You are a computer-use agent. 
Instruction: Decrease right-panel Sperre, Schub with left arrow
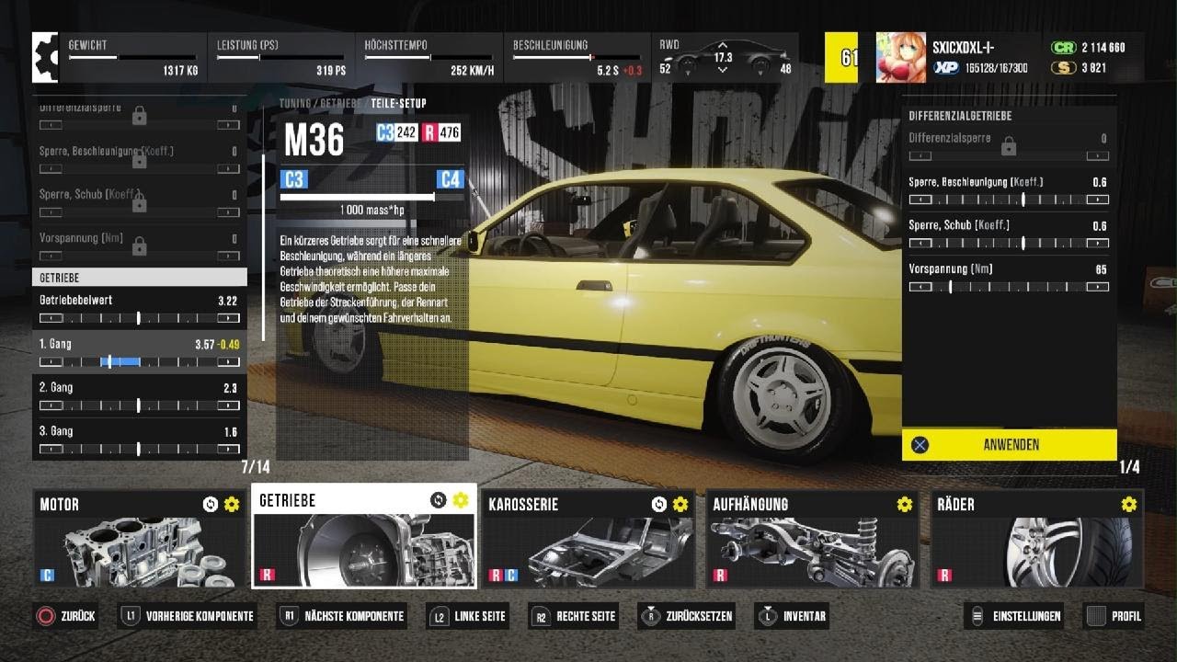pos(920,243)
